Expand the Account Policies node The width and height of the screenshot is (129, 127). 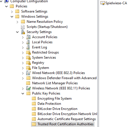(23, 37)
